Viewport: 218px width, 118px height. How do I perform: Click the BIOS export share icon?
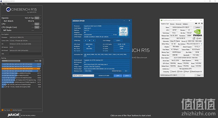tap(194, 38)
